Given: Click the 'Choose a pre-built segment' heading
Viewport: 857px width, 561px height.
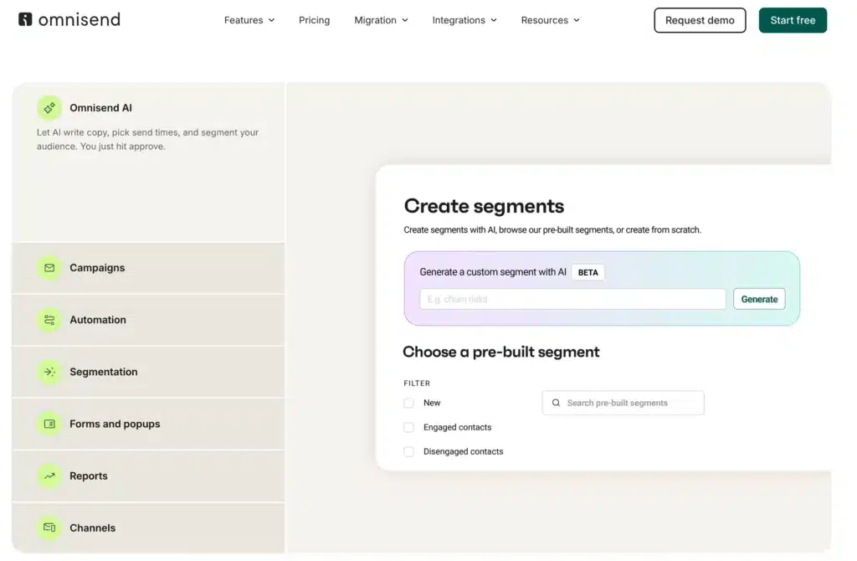Looking at the screenshot, I should 501,352.
